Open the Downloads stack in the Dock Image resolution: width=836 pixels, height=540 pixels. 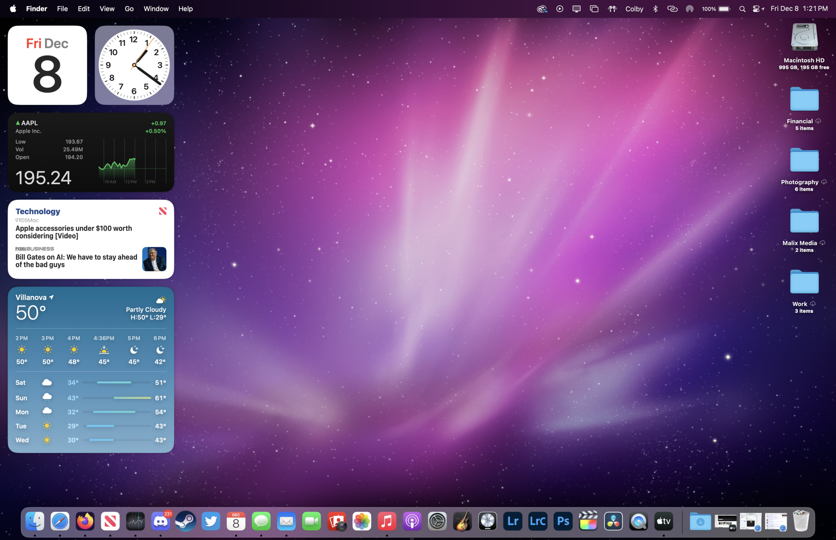click(700, 521)
